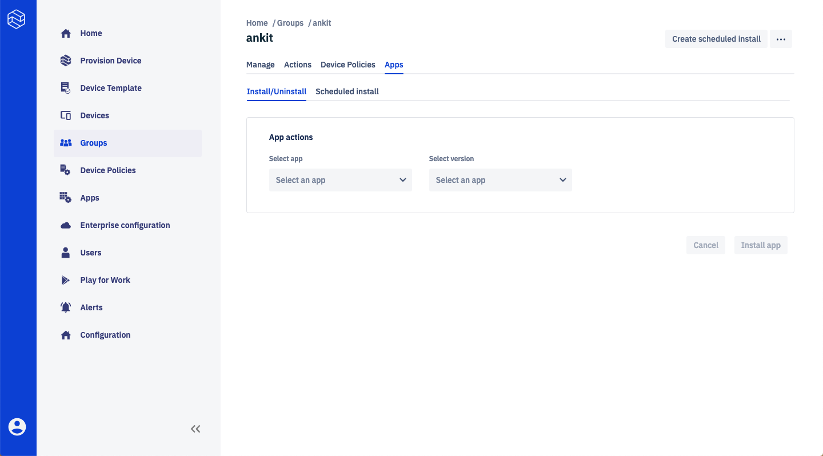Open the three-dots more options menu
The height and width of the screenshot is (456, 823).
point(781,39)
